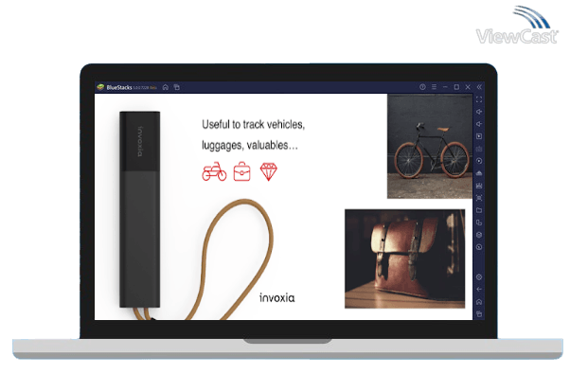
Task: Toggle fullscreen mode in sidebar
Action: (x=479, y=99)
